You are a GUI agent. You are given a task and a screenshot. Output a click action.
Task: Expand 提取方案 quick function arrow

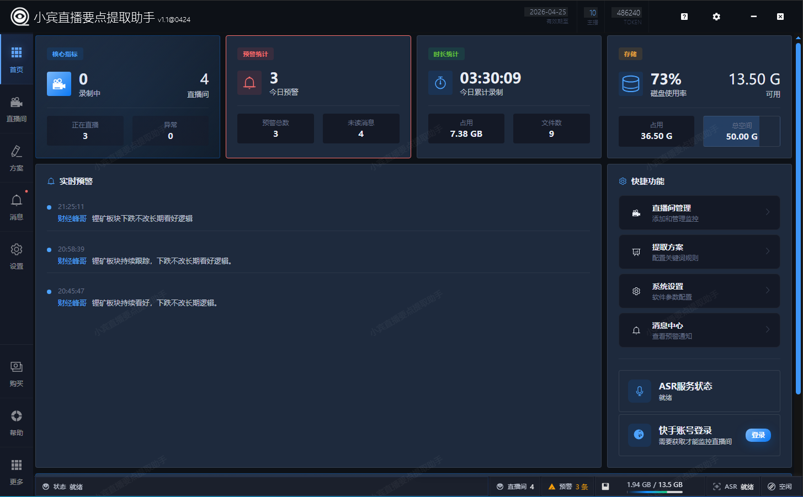[x=767, y=252]
